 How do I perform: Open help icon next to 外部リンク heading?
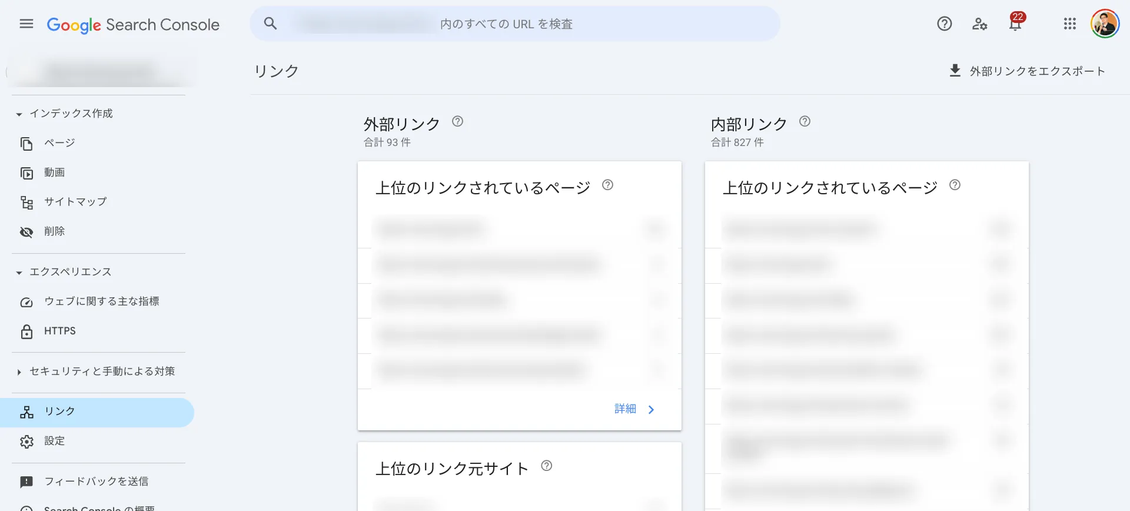pyautogui.click(x=457, y=121)
